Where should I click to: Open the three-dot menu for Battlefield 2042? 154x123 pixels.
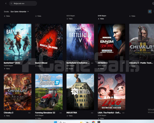point(29,63)
